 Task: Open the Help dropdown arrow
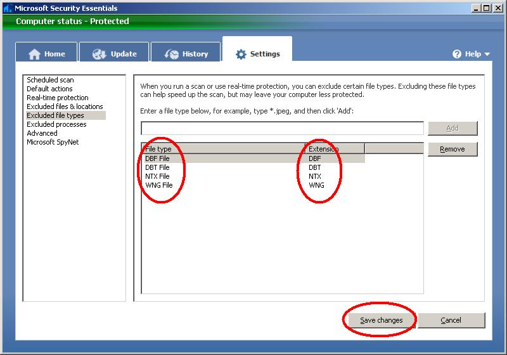point(487,55)
